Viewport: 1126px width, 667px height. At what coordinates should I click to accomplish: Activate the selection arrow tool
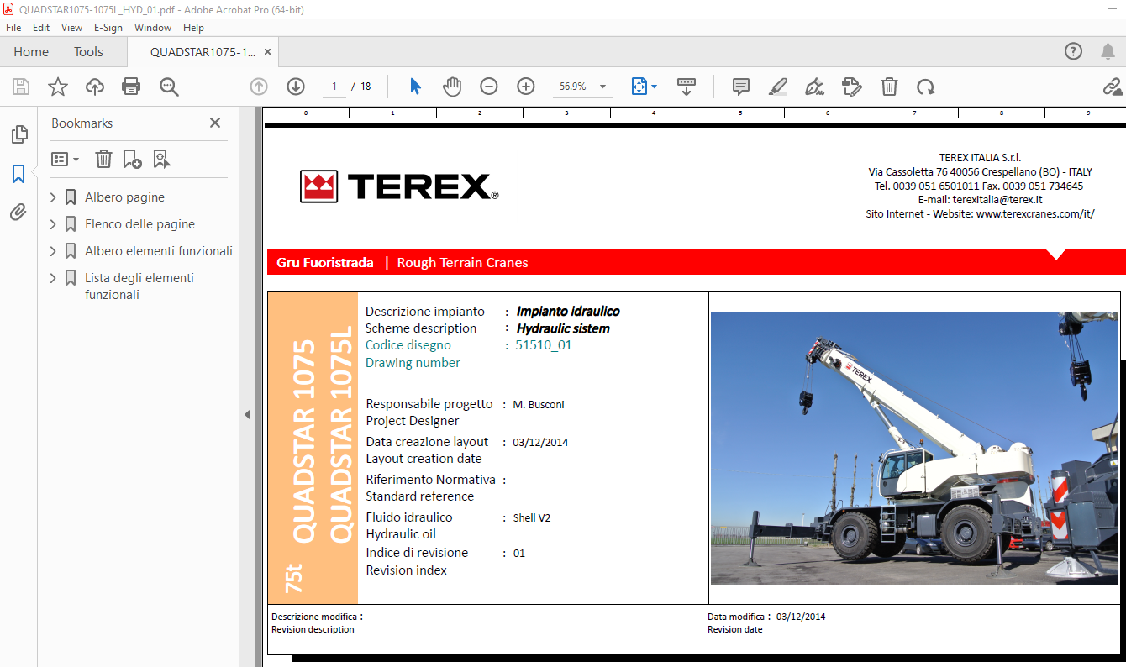click(415, 87)
